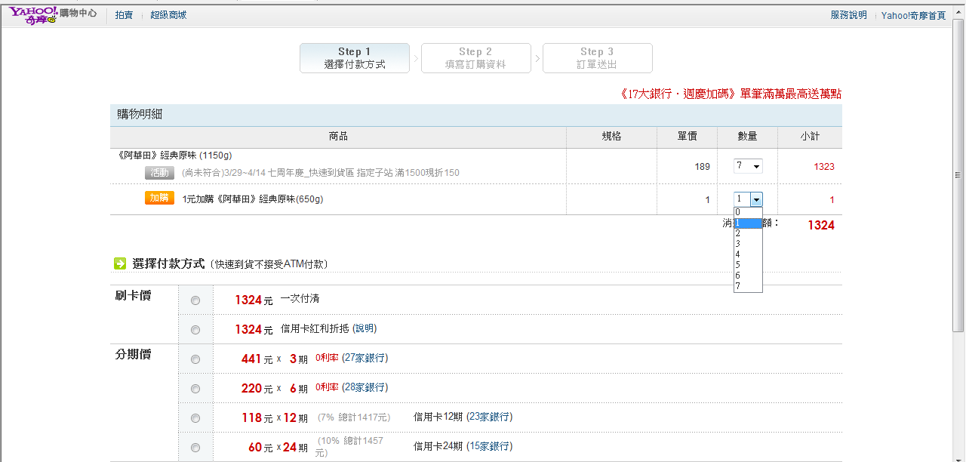Click the Step 1 選擇付款方式 tab
This screenshot has width=966, height=462.
tap(355, 58)
